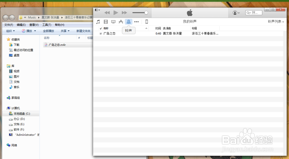Open the Movies library in iTunes
The image size is (289, 159).
coord(105,22)
